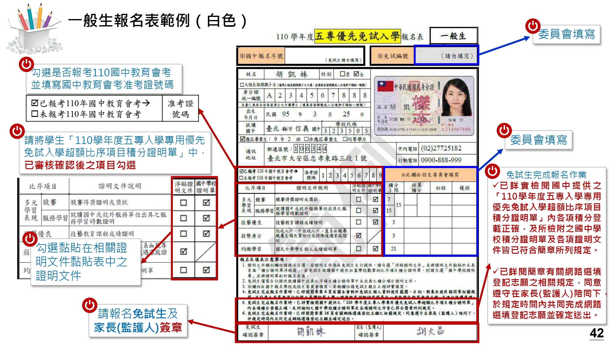Click the 身分證統一編號 digit row
The width and height of the screenshot is (615, 346).
317,95
